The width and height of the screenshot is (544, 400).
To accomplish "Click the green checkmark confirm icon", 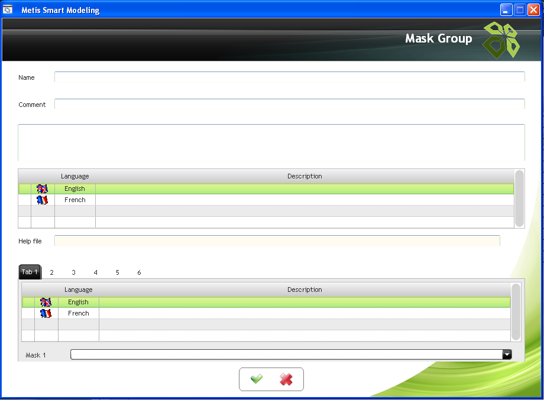I will click(257, 379).
